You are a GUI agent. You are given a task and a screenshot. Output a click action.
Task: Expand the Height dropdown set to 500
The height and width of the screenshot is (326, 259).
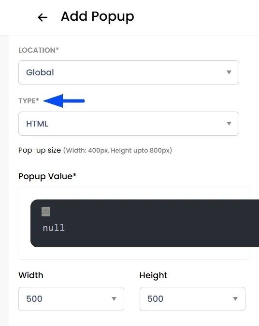click(x=192, y=299)
